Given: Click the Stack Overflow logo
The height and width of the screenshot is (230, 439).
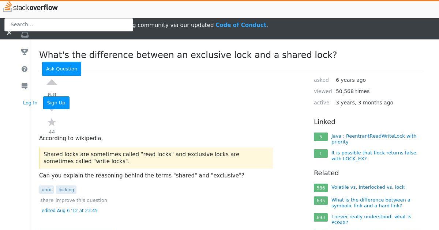Looking at the screenshot, I should [x=30, y=7].
